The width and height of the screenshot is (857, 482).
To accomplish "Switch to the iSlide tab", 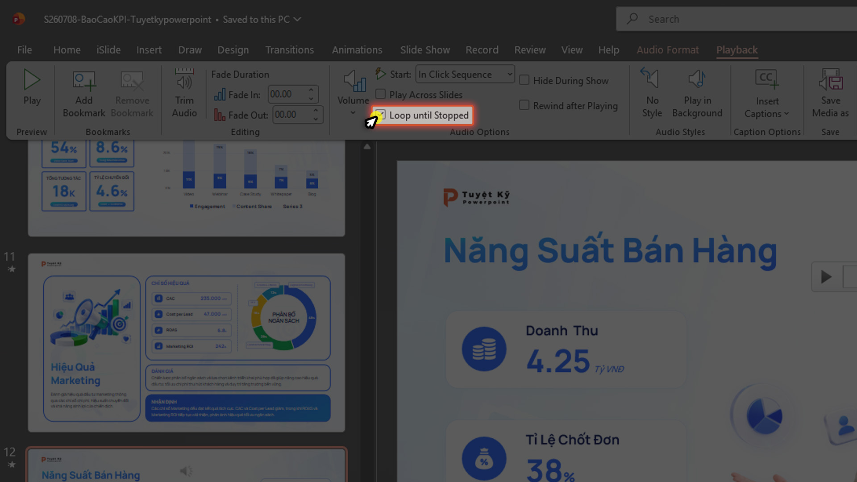I will (x=108, y=50).
